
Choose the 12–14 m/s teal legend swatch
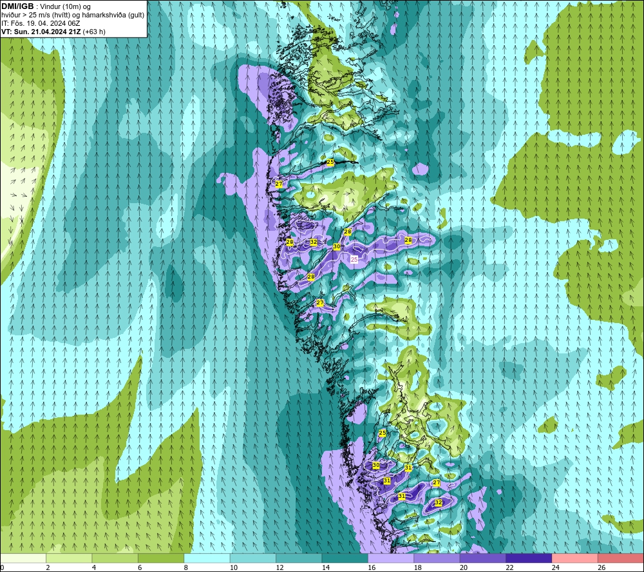299,558
